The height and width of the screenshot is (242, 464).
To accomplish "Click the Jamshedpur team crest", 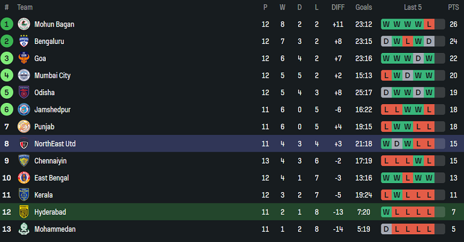I will pyautogui.click(x=24, y=109).
